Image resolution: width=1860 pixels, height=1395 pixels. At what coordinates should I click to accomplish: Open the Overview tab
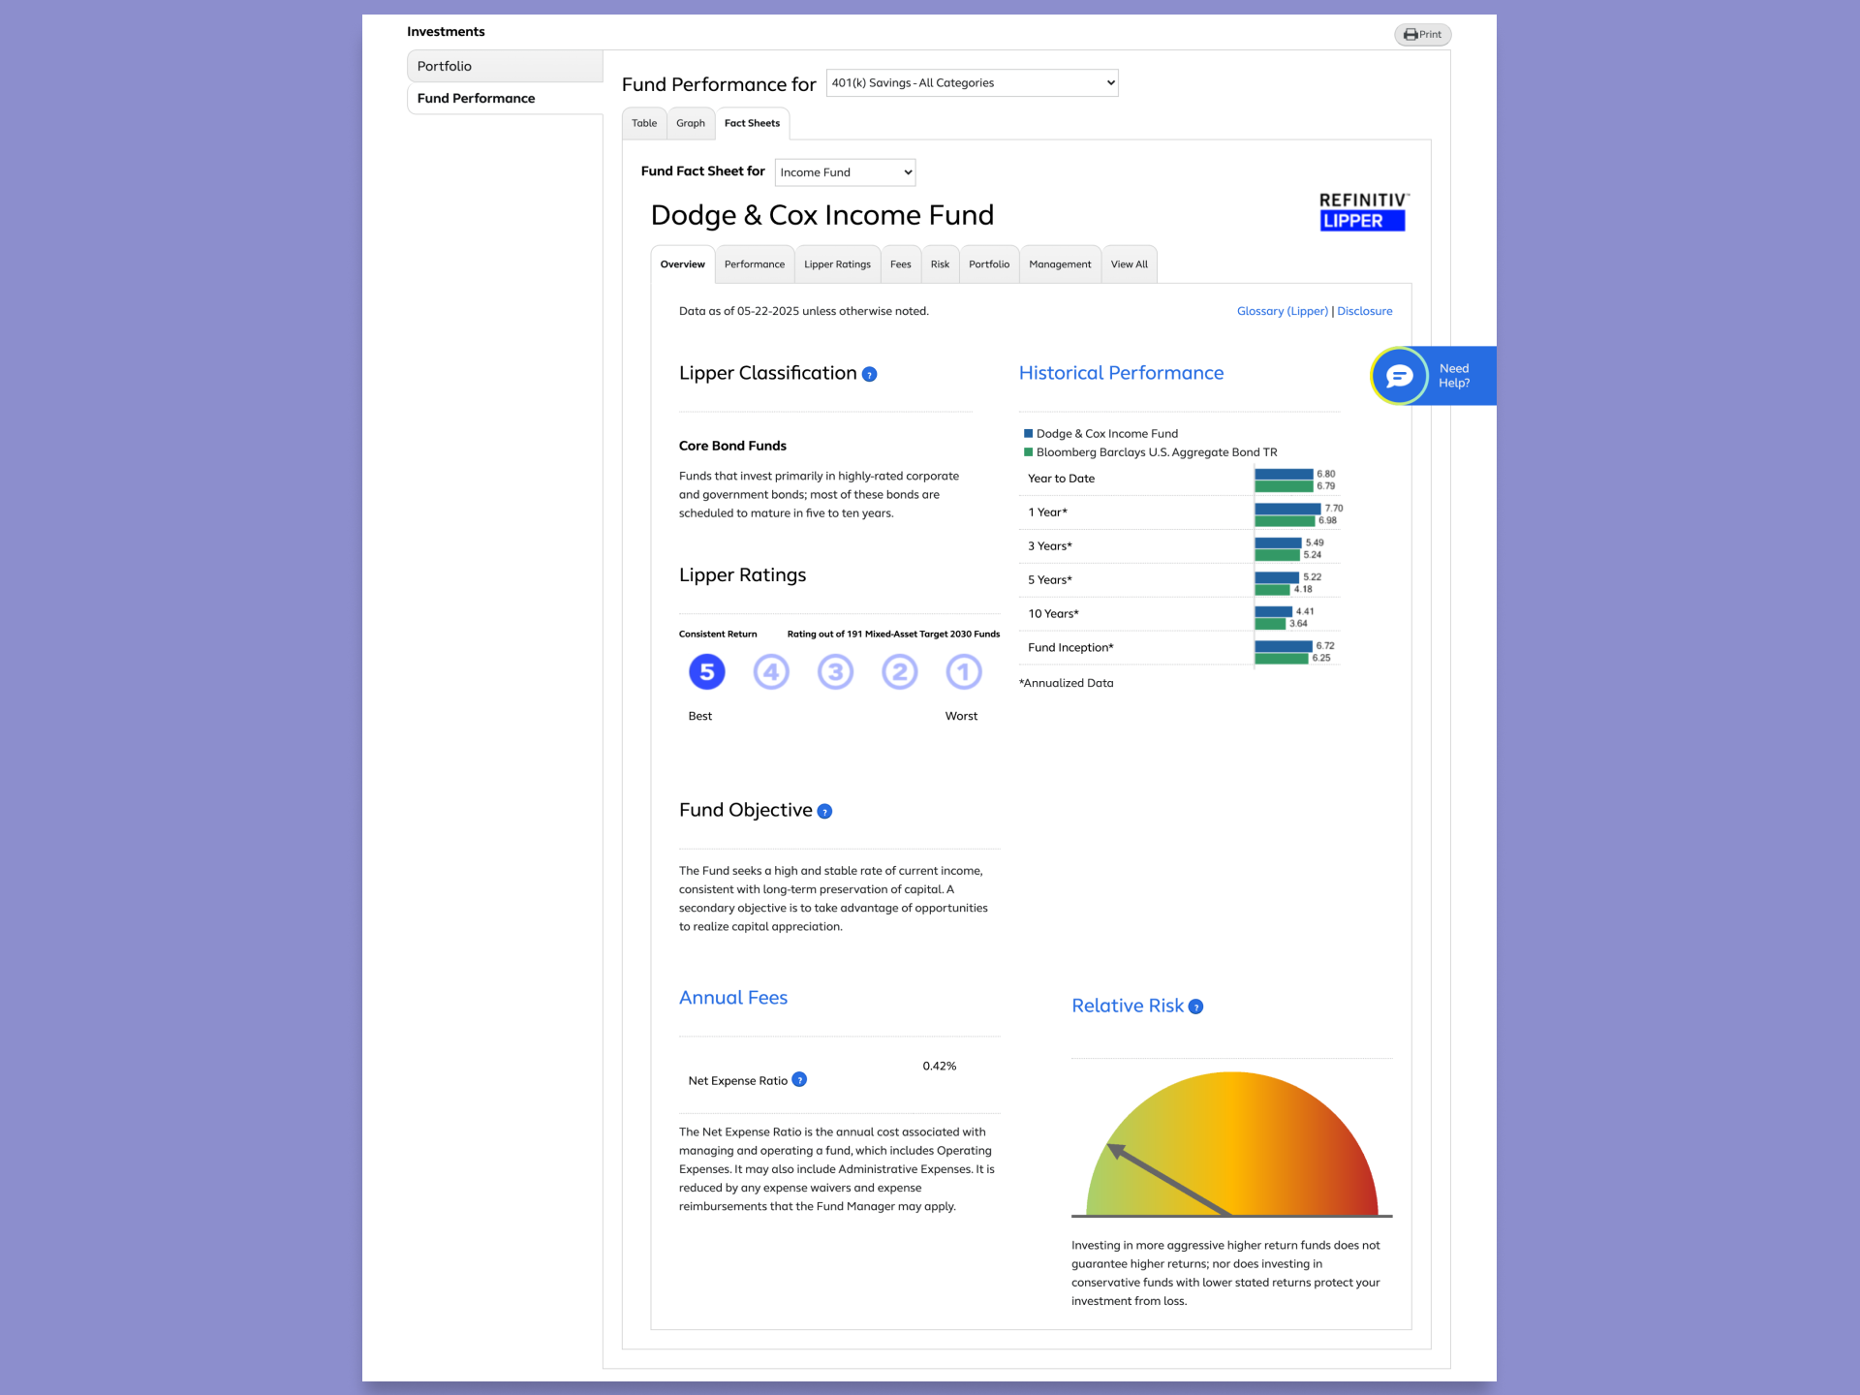click(x=683, y=264)
